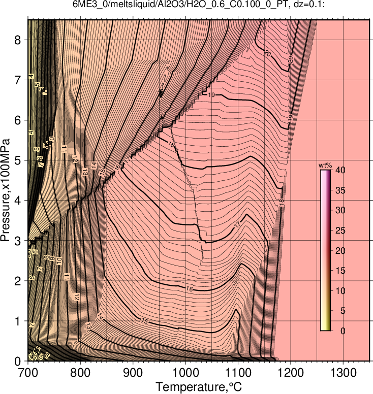Image resolution: width=373 pixels, height=394 pixels.
Task: Select the temperature axis tick label 1200
Action: [291, 373]
